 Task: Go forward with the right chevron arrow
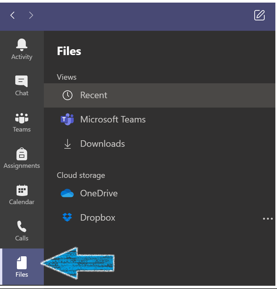coord(31,15)
